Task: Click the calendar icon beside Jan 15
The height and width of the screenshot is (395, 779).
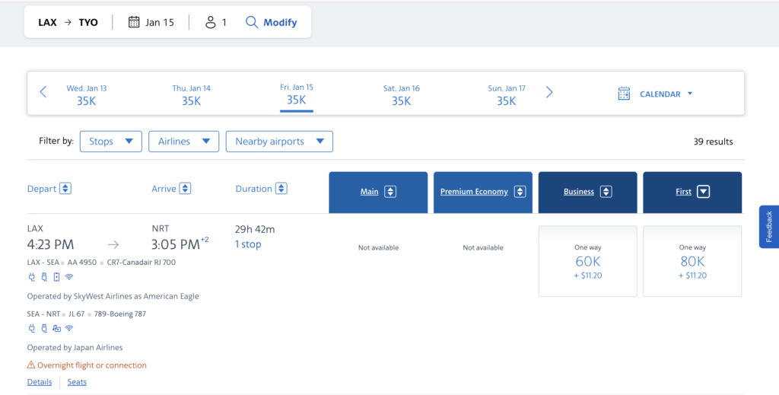Action: (134, 22)
